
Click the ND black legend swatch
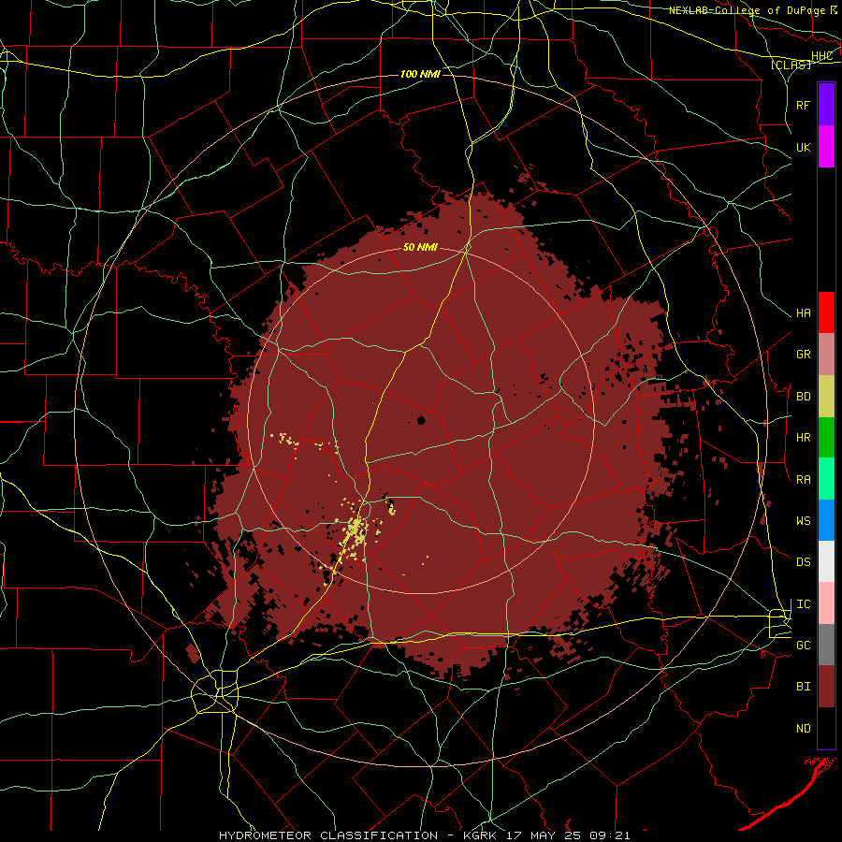(826, 728)
